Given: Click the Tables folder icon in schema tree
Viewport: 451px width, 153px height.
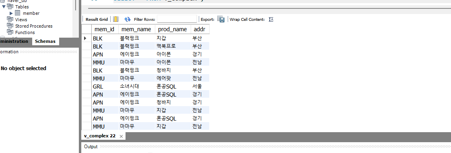Looking at the screenshot, I should [x=10, y=6].
